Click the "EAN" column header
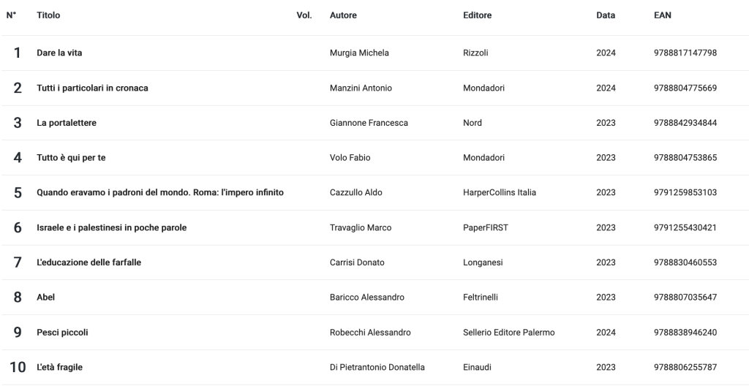Screen dimensions: 749x386 pyautogui.click(x=663, y=15)
